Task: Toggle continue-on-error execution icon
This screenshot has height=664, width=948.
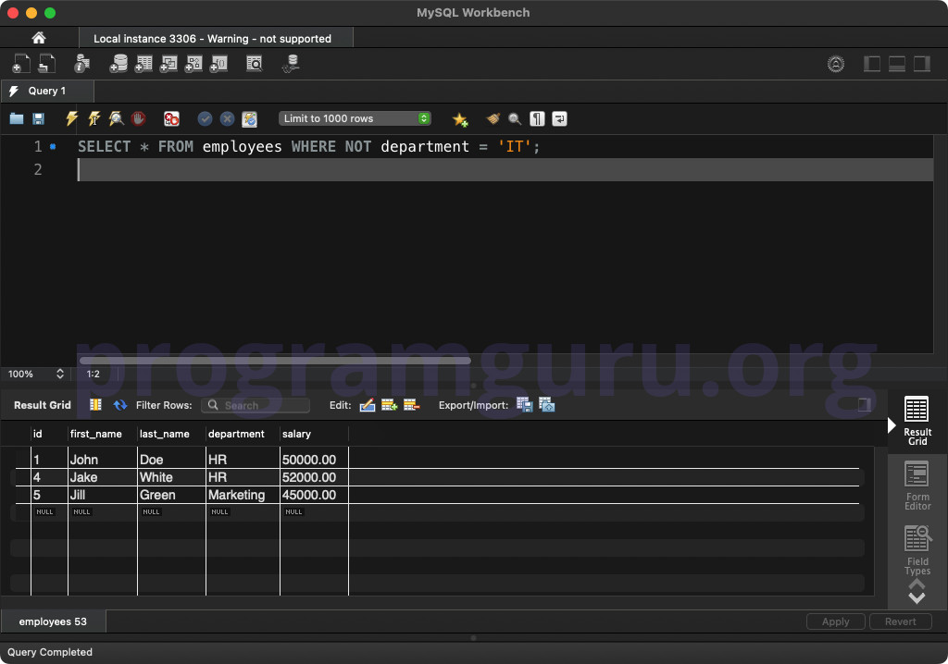Action: [x=171, y=118]
